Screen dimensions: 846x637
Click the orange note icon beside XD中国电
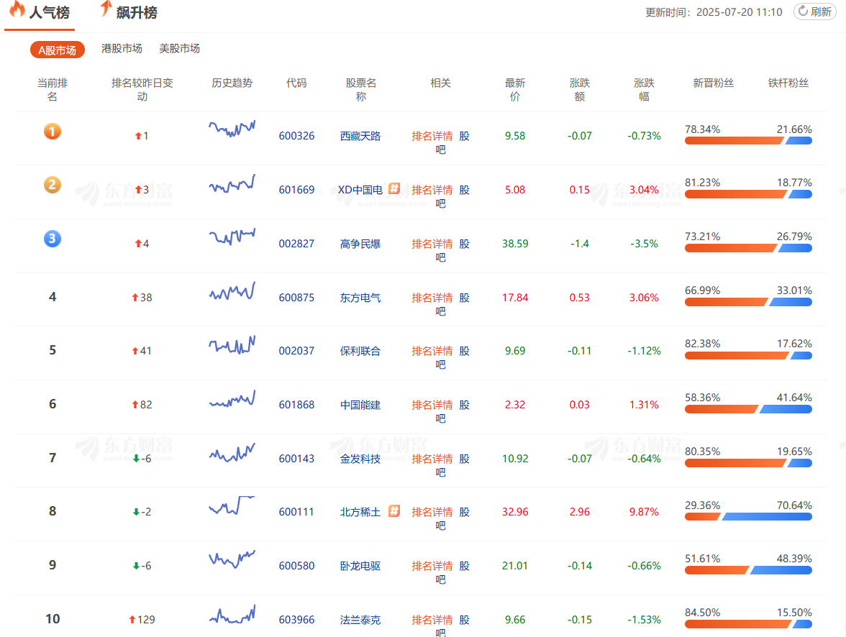tap(394, 188)
